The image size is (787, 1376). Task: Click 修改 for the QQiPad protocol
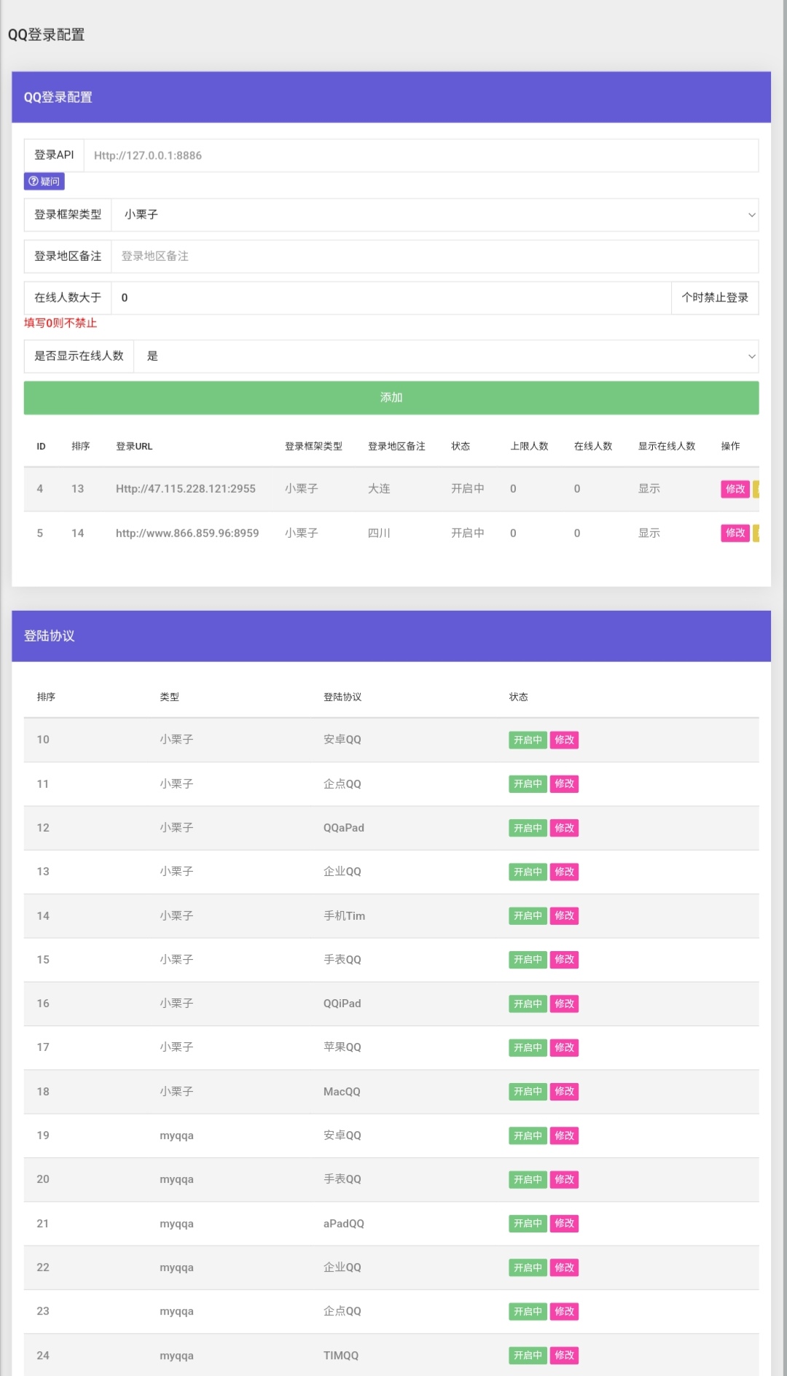[x=564, y=1004]
